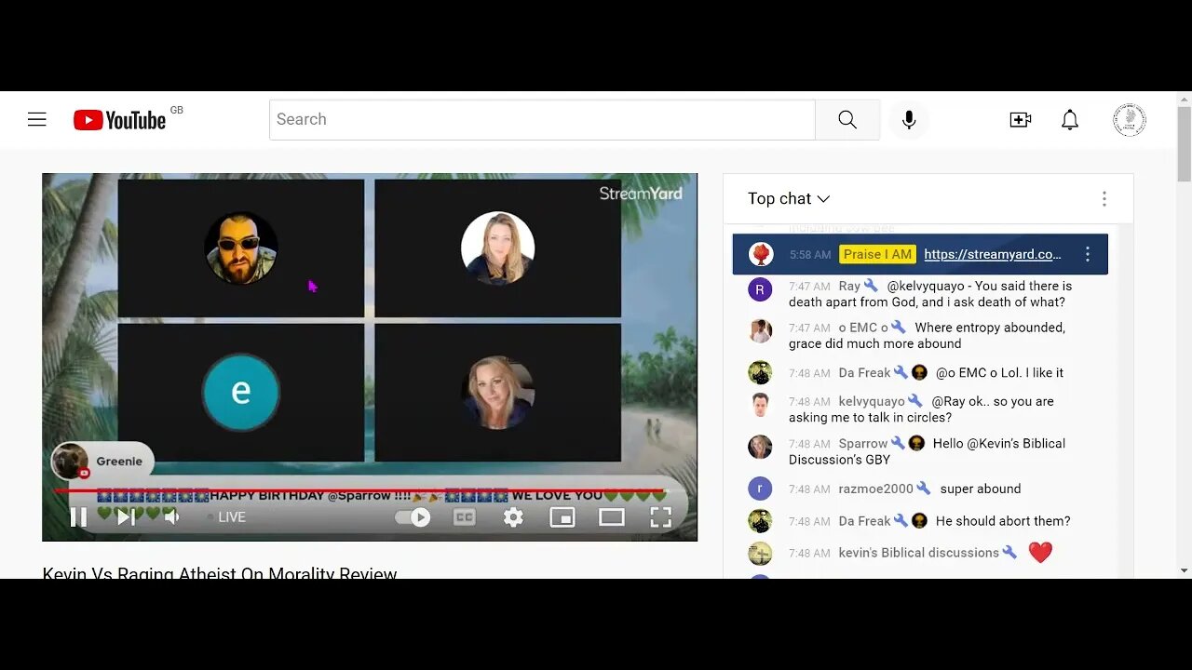Screen dimensions: 1192x670
Task: Start voice search with microphone icon
Action: point(909,119)
